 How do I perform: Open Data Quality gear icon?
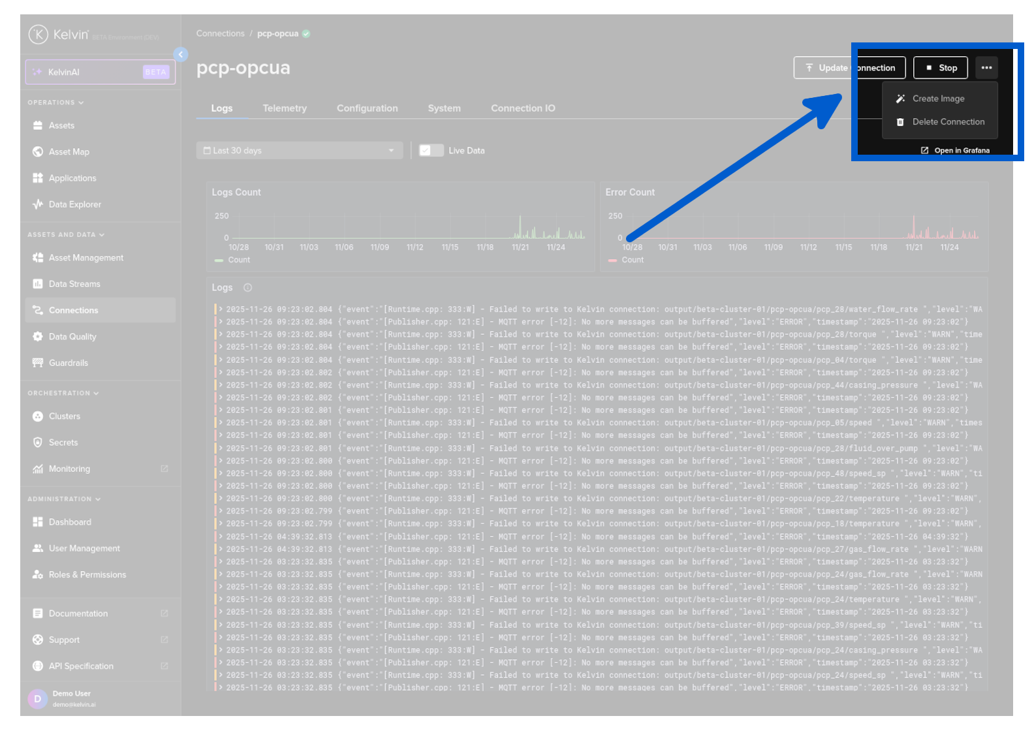[x=38, y=337]
